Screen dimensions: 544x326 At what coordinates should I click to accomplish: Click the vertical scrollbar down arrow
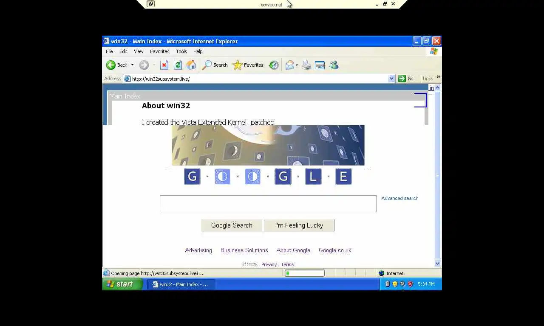pyautogui.click(x=438, y=264)
